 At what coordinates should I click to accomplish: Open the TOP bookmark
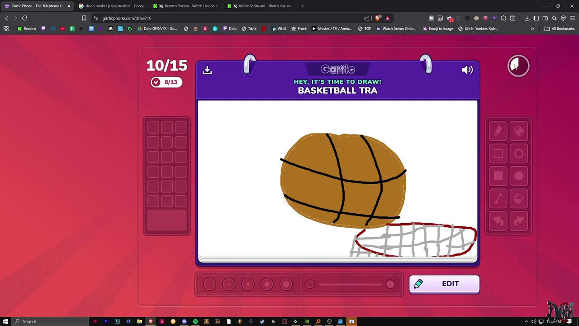[365, 29]
